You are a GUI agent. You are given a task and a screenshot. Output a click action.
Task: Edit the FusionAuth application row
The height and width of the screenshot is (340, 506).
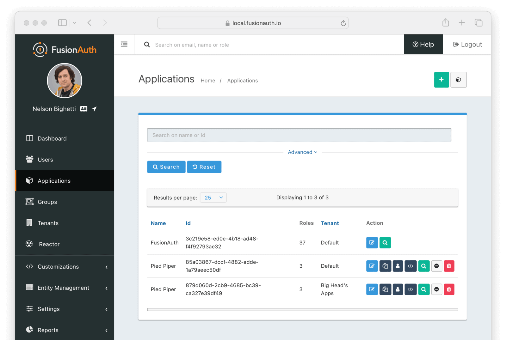[x=372, y=243]
